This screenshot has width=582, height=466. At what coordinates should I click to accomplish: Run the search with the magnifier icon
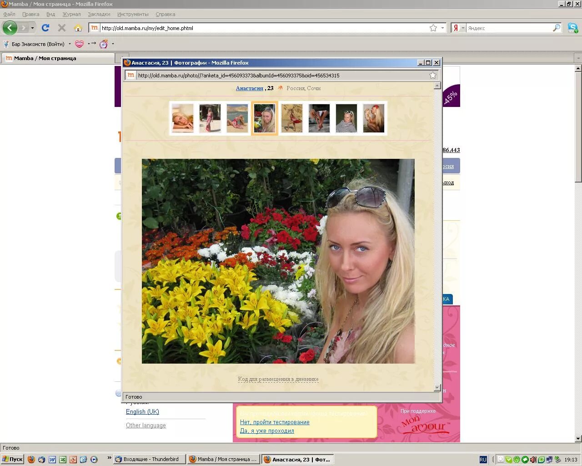557,28
